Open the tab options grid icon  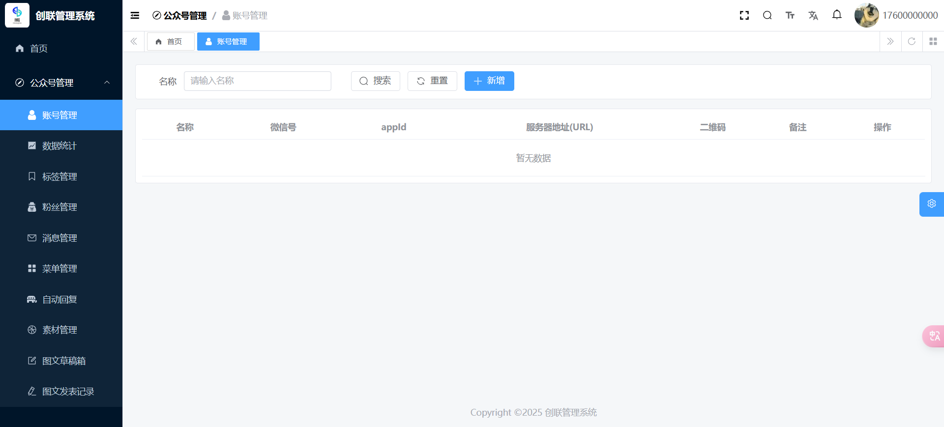point(933,41)
